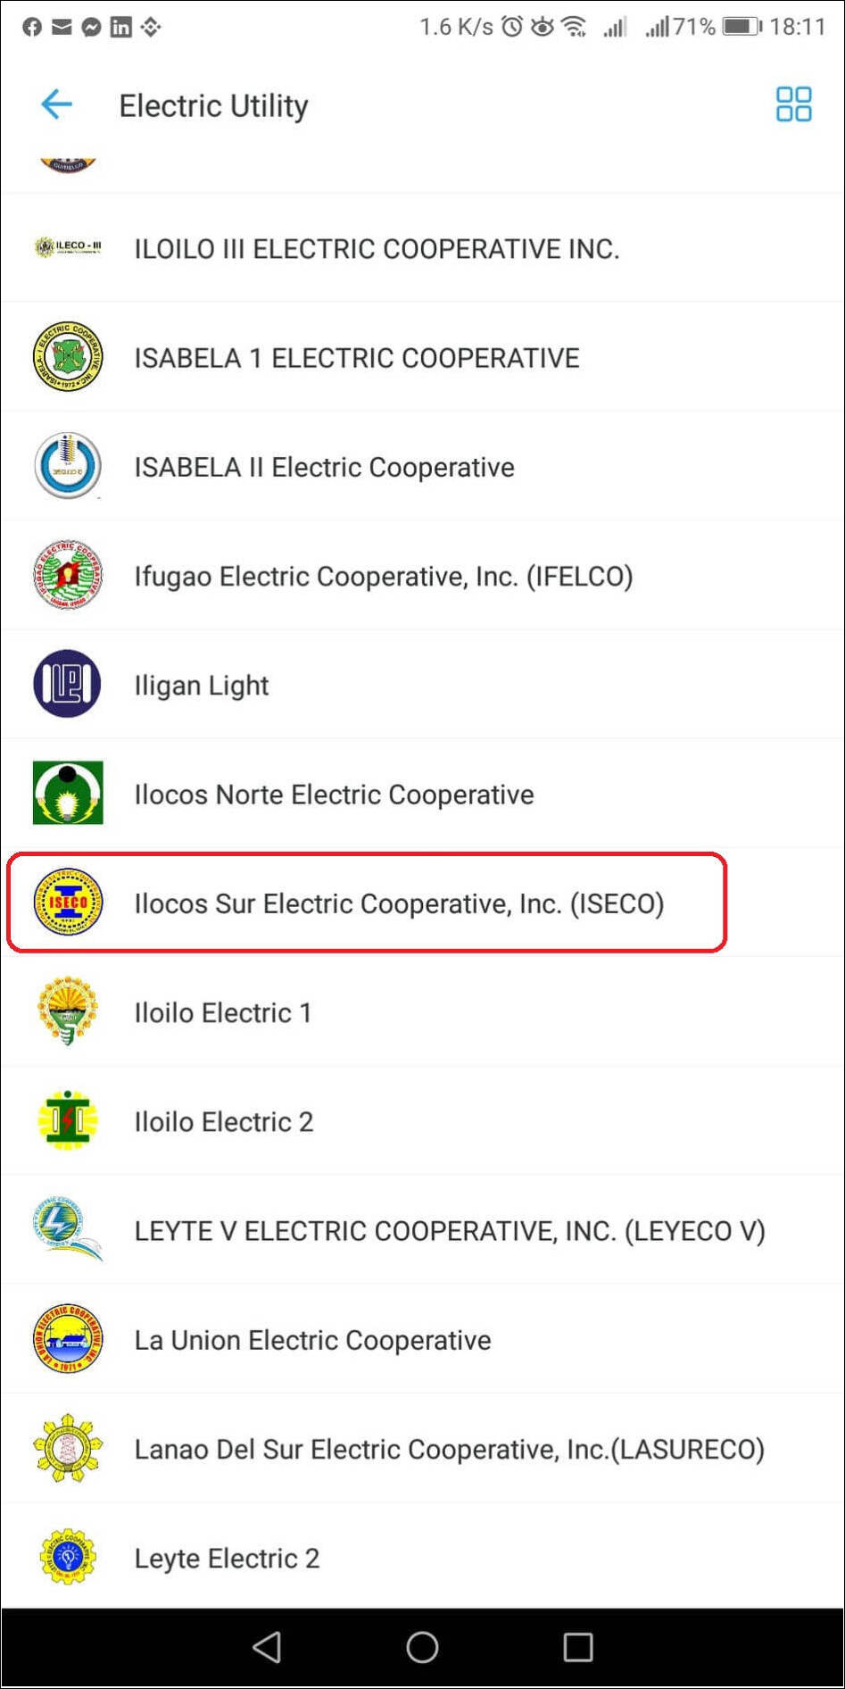
Task: Tap the Iligan Light logo
Action: coord(68,684)
